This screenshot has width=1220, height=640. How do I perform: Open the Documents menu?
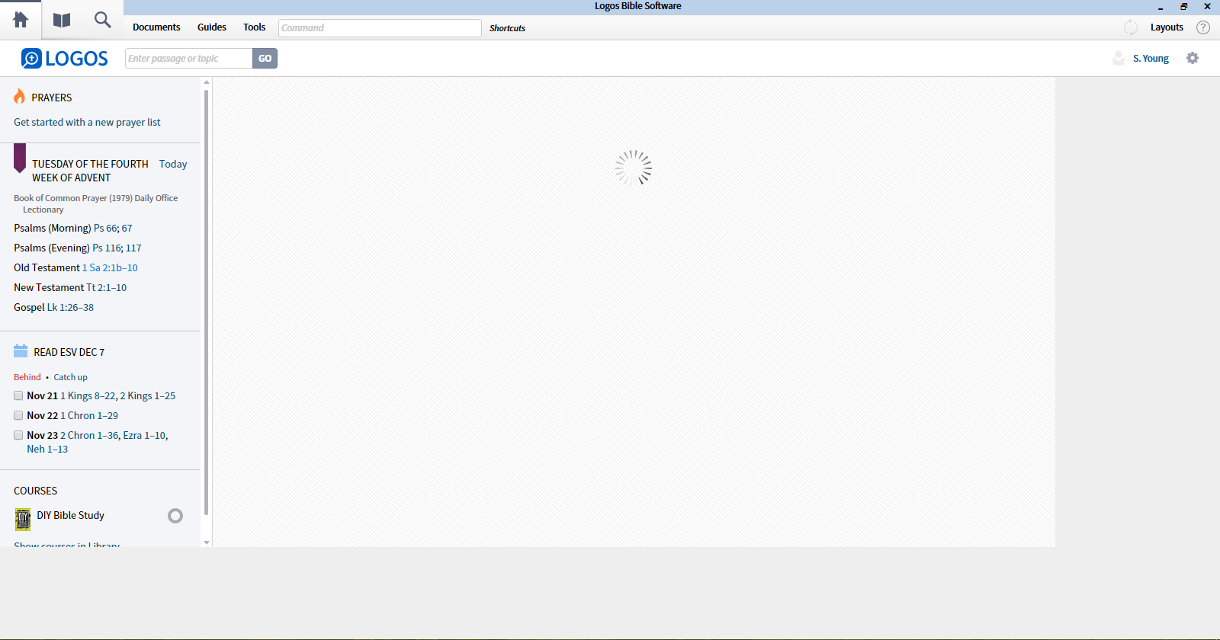(x=156, y=27)
